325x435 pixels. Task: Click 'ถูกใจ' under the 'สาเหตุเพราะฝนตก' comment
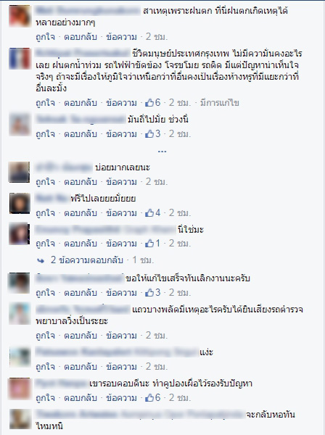pyautogui.click(x=45, y=37)
